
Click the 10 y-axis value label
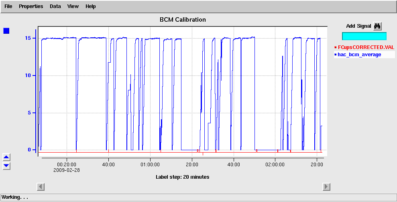28,75
